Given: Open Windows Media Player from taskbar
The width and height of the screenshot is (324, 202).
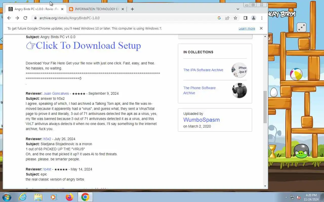Looking at the screenshot, I should pyautogui.click(x=54, y=197).
